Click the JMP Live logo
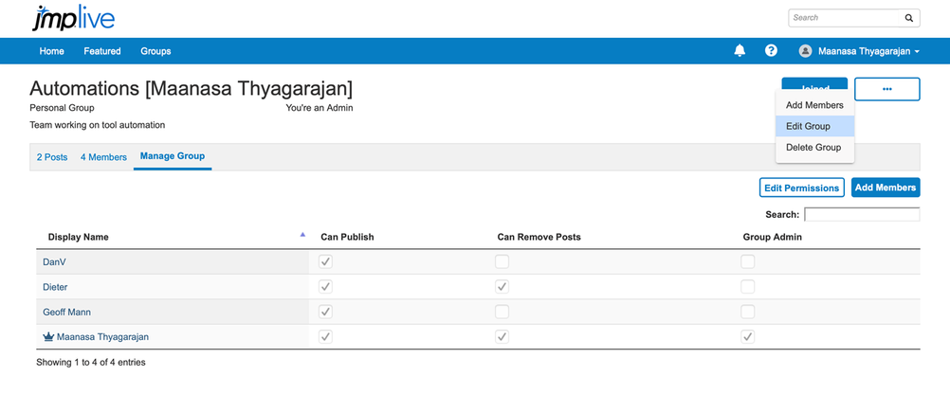 pyautogui.click(x=73, y=18)
